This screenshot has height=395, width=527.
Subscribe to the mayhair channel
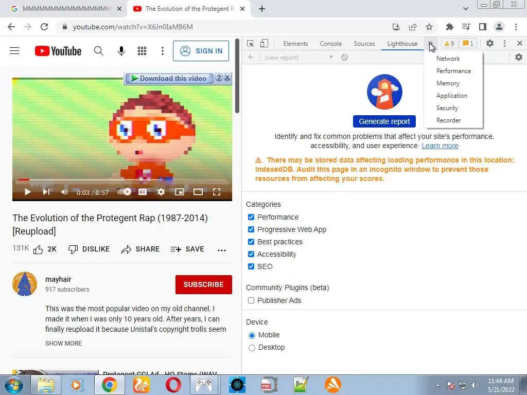click(204, 284)
